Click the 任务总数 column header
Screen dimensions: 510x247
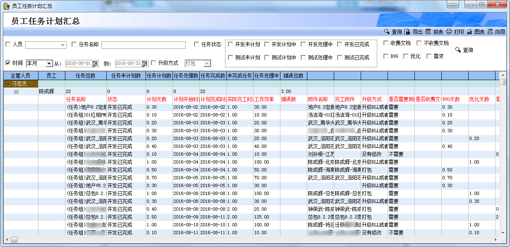click(x=86, y=76)
